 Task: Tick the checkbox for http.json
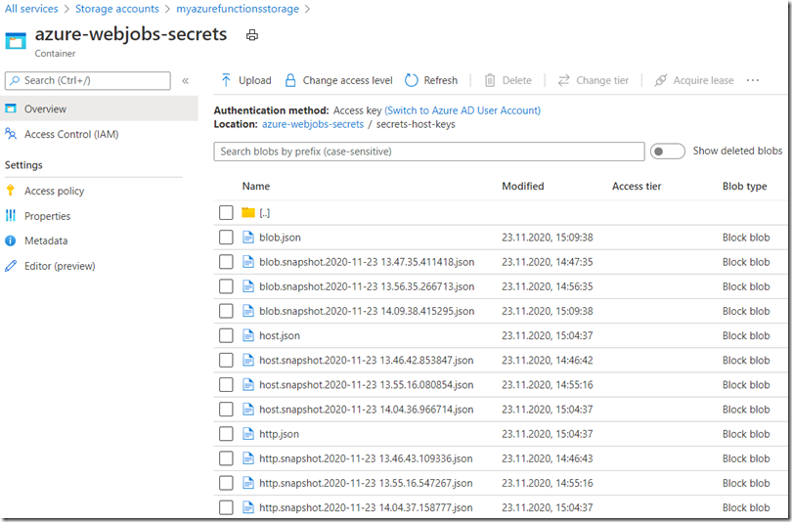[226, 434]
